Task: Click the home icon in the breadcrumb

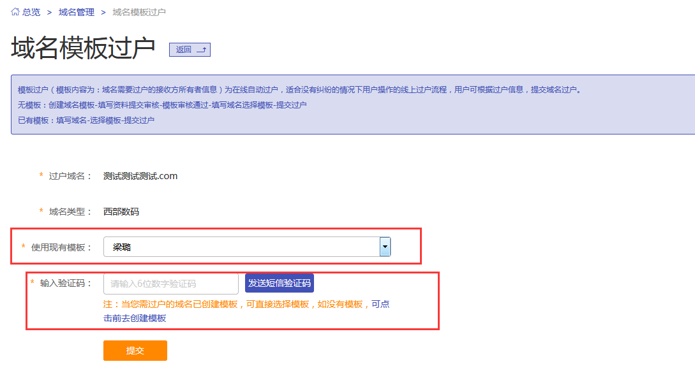Action: coord(15,12)
